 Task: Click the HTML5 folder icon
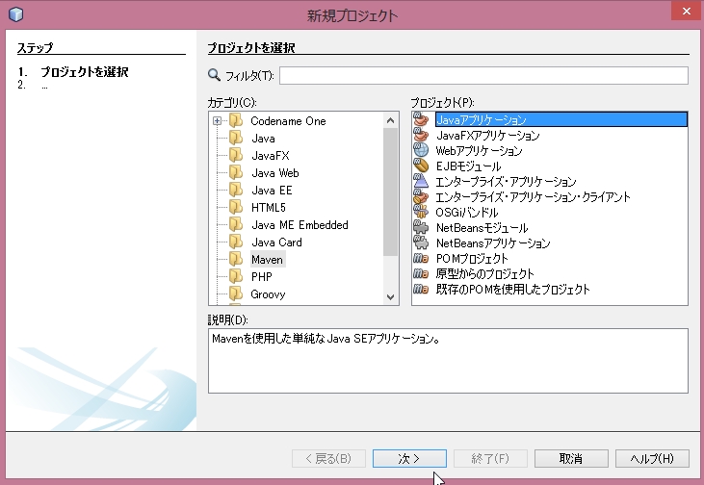click(236, 207)
